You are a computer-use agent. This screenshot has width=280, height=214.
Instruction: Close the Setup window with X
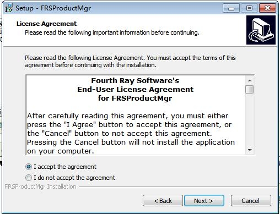(x=267, y=8)
